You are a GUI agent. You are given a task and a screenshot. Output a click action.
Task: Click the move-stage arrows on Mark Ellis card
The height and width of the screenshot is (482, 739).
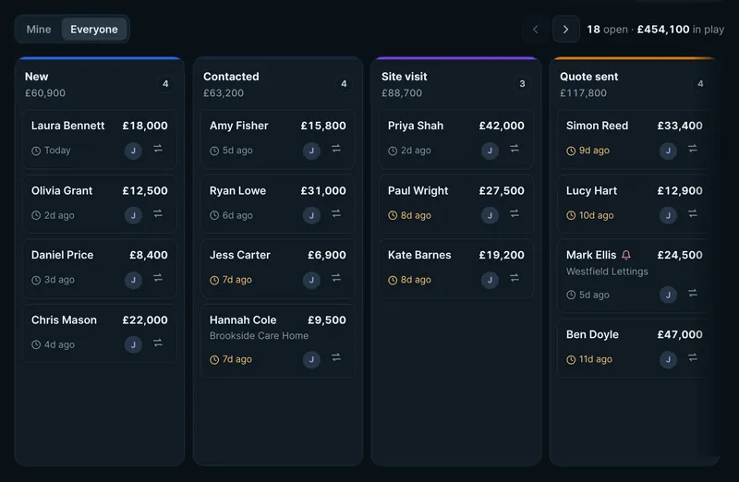tap(693, 293)
